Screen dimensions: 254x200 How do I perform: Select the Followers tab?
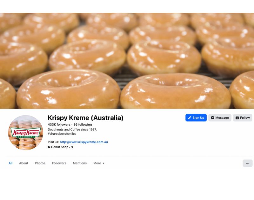[59, 163]
